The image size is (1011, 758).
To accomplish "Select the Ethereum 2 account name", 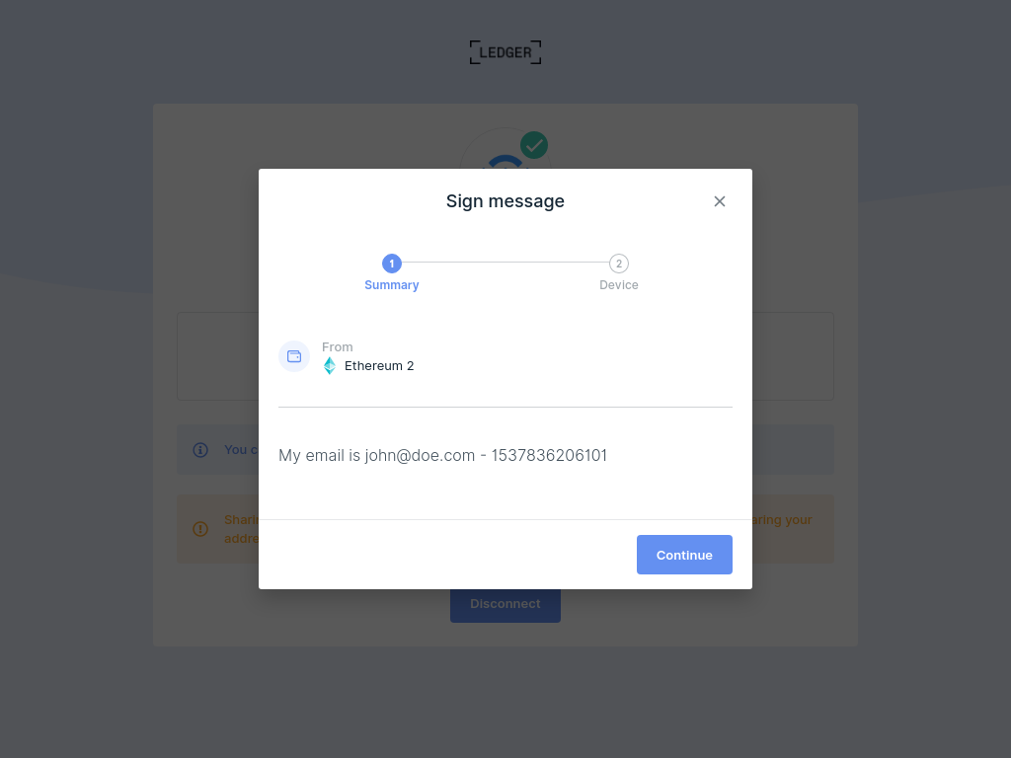I will point(379,366).
